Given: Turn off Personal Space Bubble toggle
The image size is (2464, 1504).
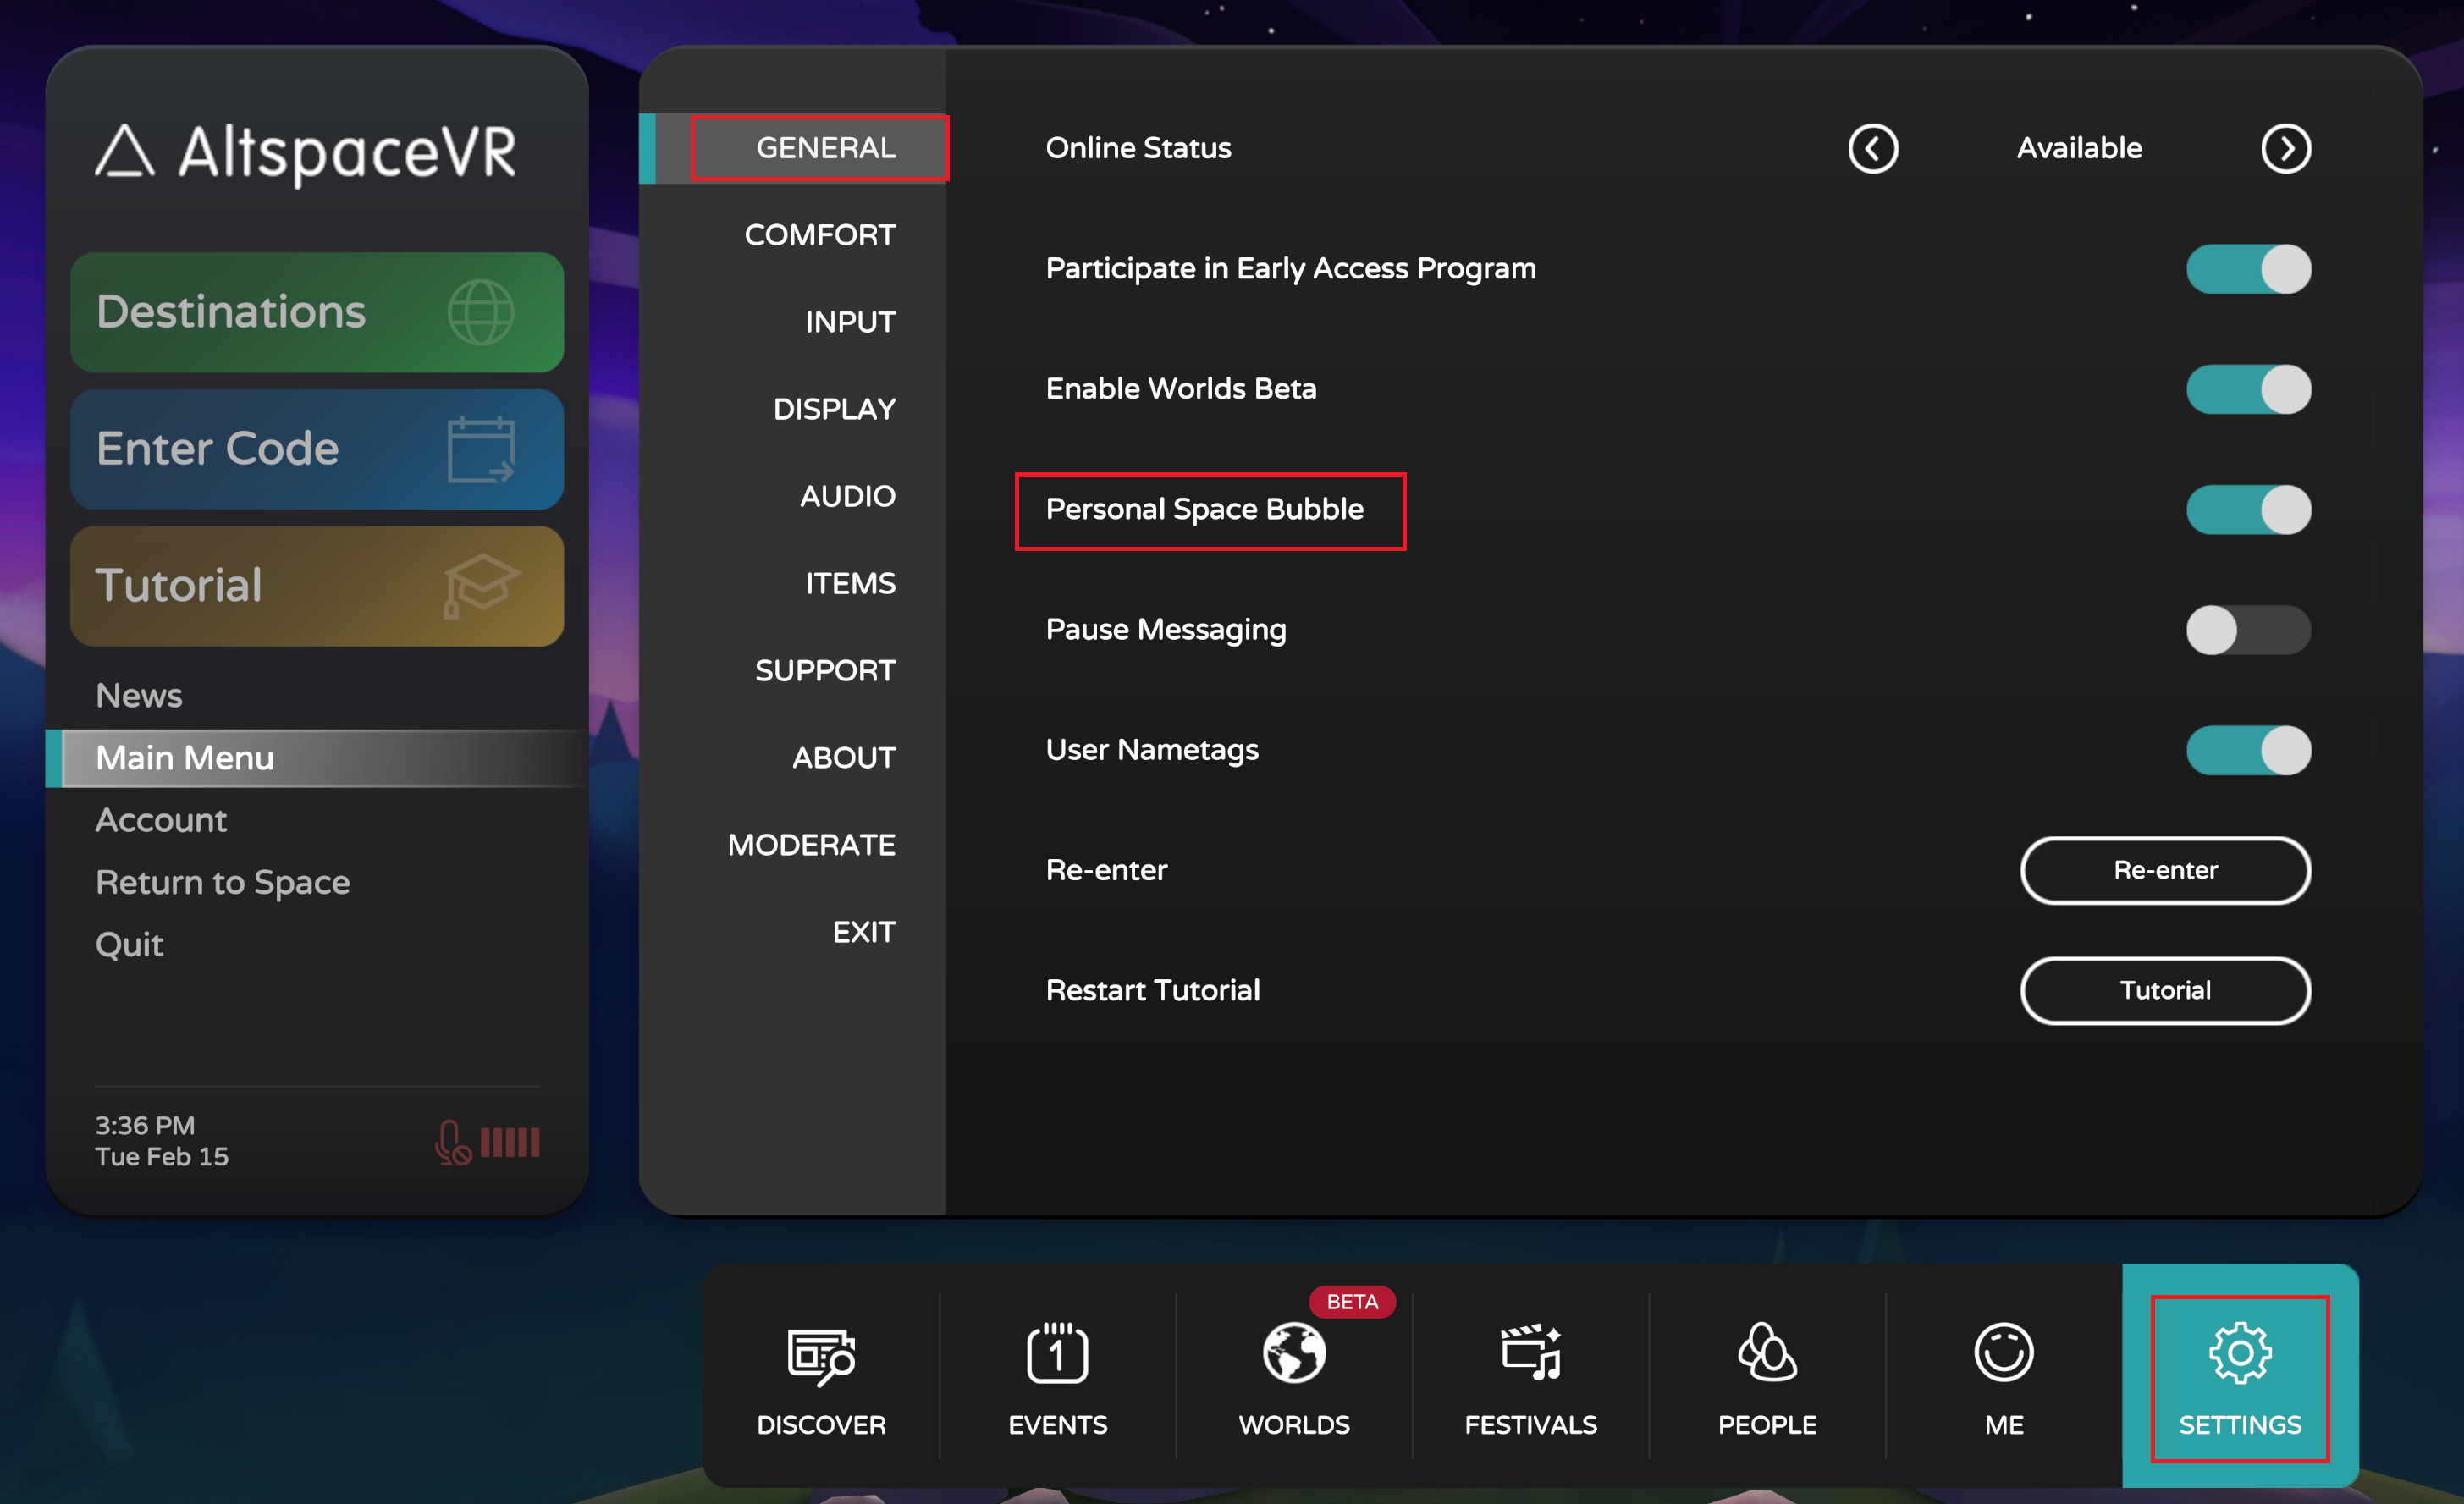Looking at the screenshot, I should click(2248, 510).
